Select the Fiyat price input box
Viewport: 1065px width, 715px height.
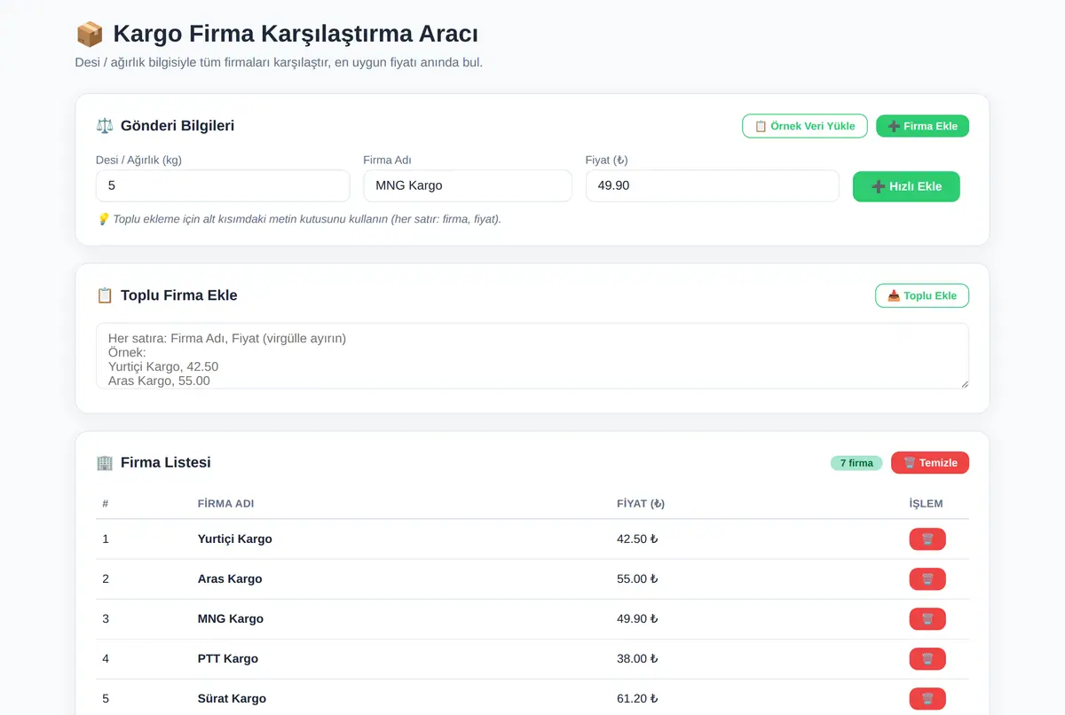coord(713,185)
